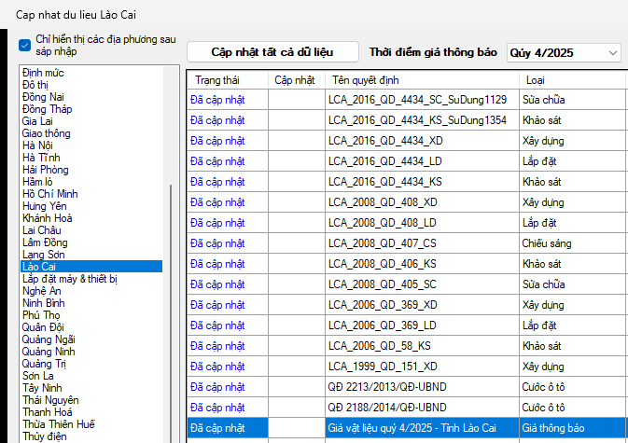Click the 'Trạng thái' column header
628x443 pixels.
tap(216, 80)
